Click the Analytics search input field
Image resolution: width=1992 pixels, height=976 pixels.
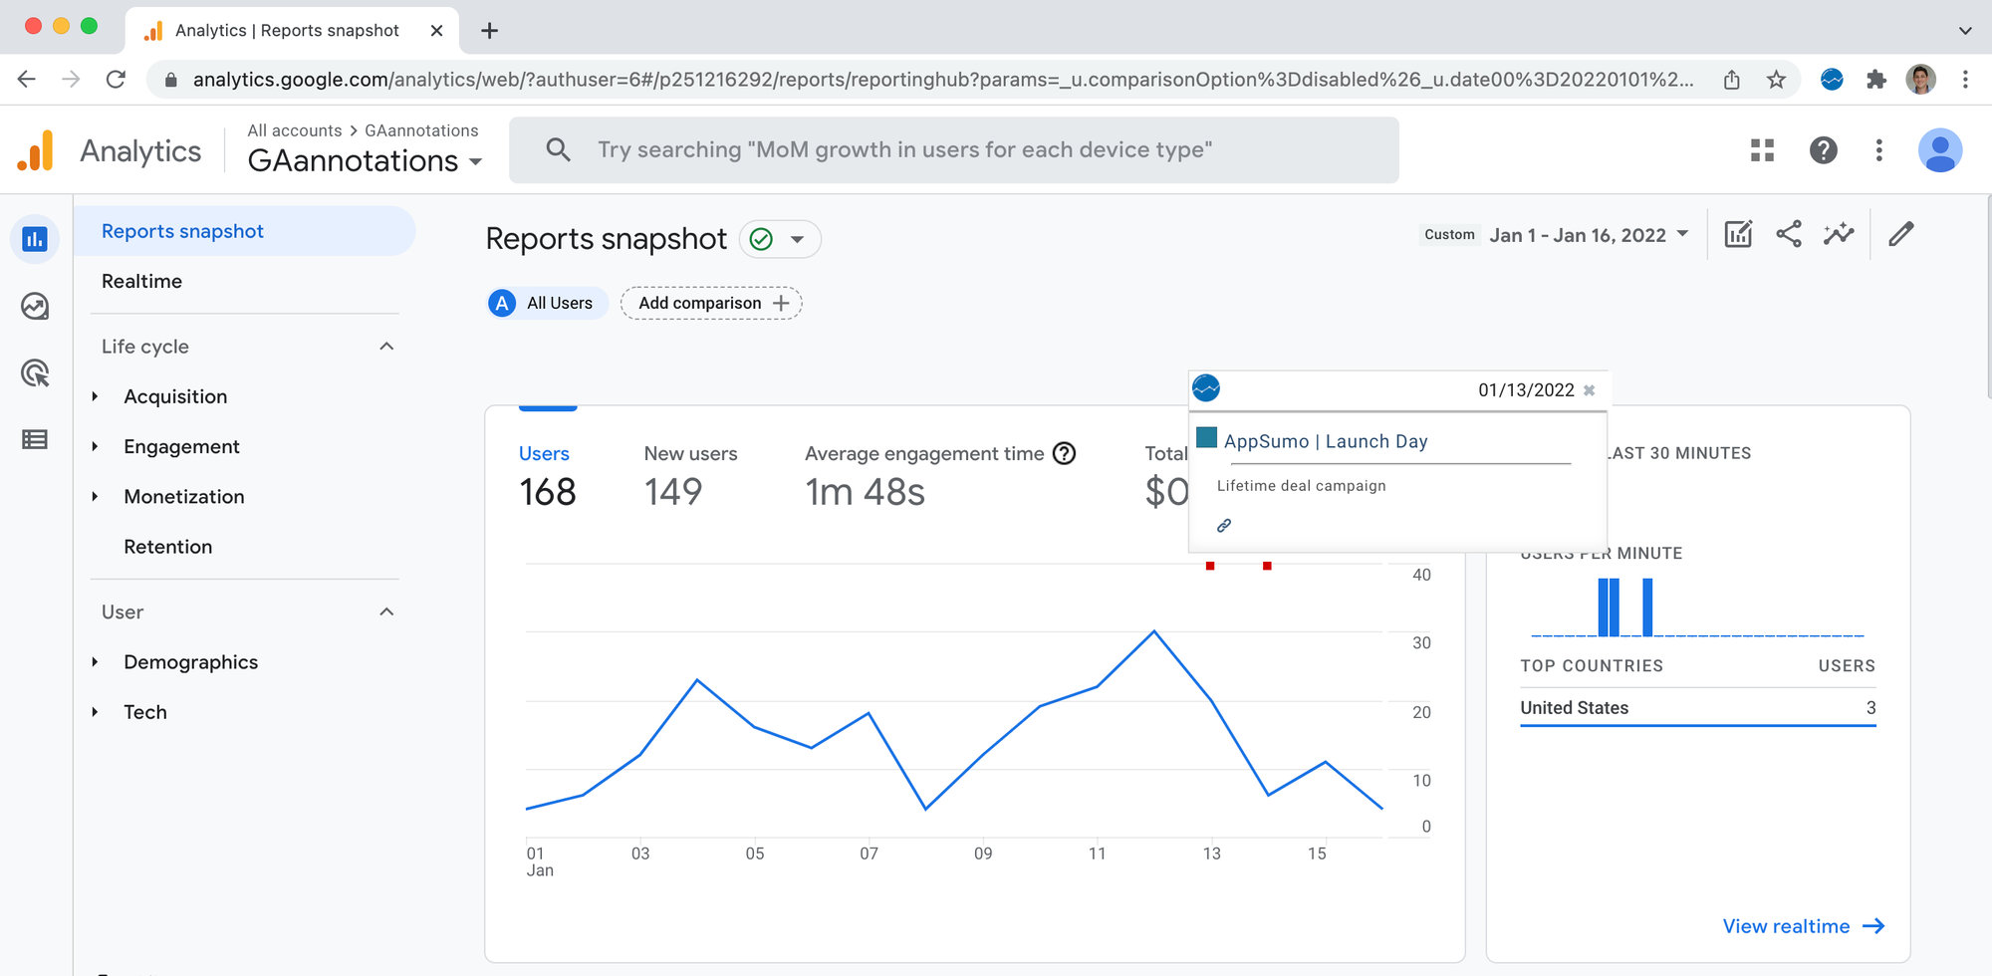[x=954, y=150]
